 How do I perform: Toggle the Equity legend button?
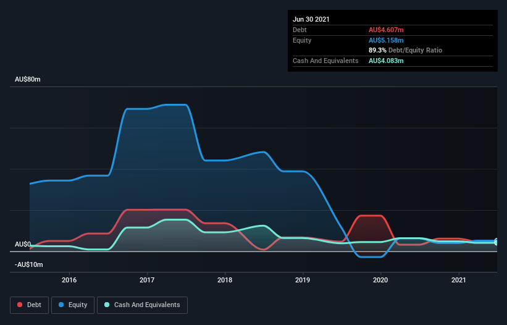[73, 305]
